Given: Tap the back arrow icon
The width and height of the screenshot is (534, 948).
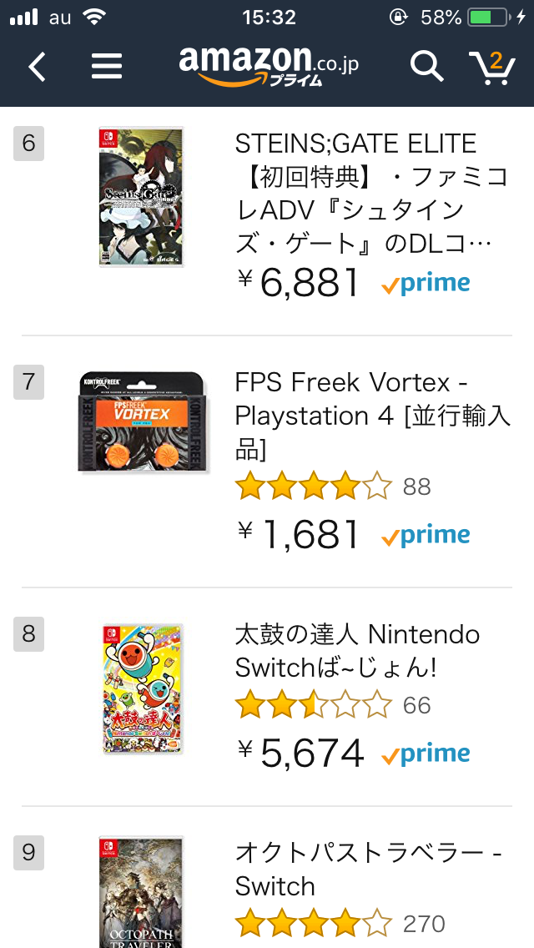Looking at the screenshot, I should point(37,67).
